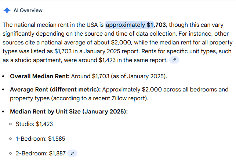This screenshot has width=236, height=162.
Task: Click the AI Overview sparkle icon
Action: (x=7, y=11)
